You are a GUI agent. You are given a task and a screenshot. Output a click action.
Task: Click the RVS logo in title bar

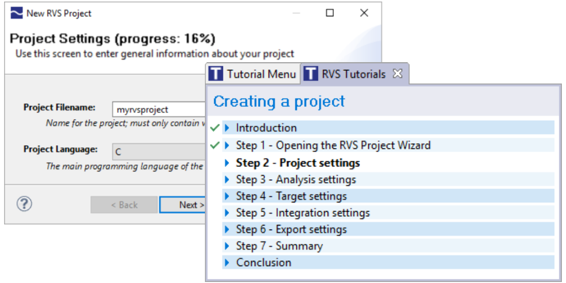tap(16, 13)
